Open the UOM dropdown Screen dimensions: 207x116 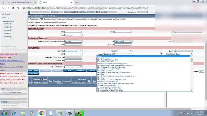(73, 54)
